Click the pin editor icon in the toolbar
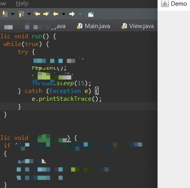This screenshot has width=190, height=188. 91,14
